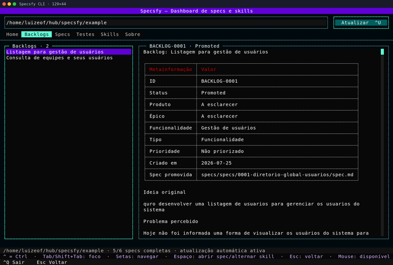Click the Atualizar ^U button

tap(361, 22)
